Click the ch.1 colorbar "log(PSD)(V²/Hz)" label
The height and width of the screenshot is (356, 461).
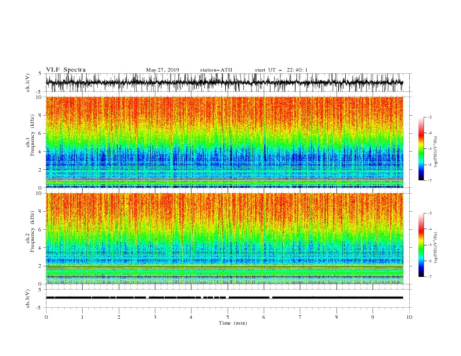coord(436,152)
